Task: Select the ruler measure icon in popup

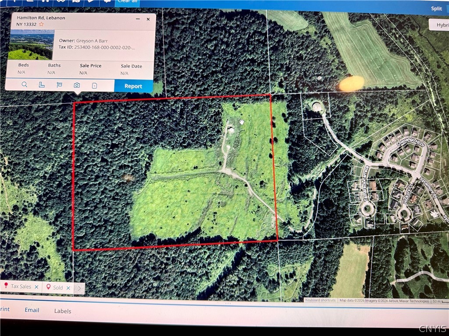Action: coord(42,85)
